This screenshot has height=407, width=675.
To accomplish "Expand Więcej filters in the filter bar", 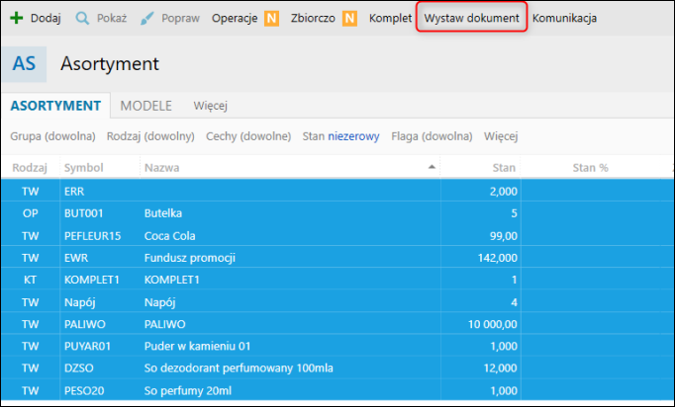I will [501, 136].
